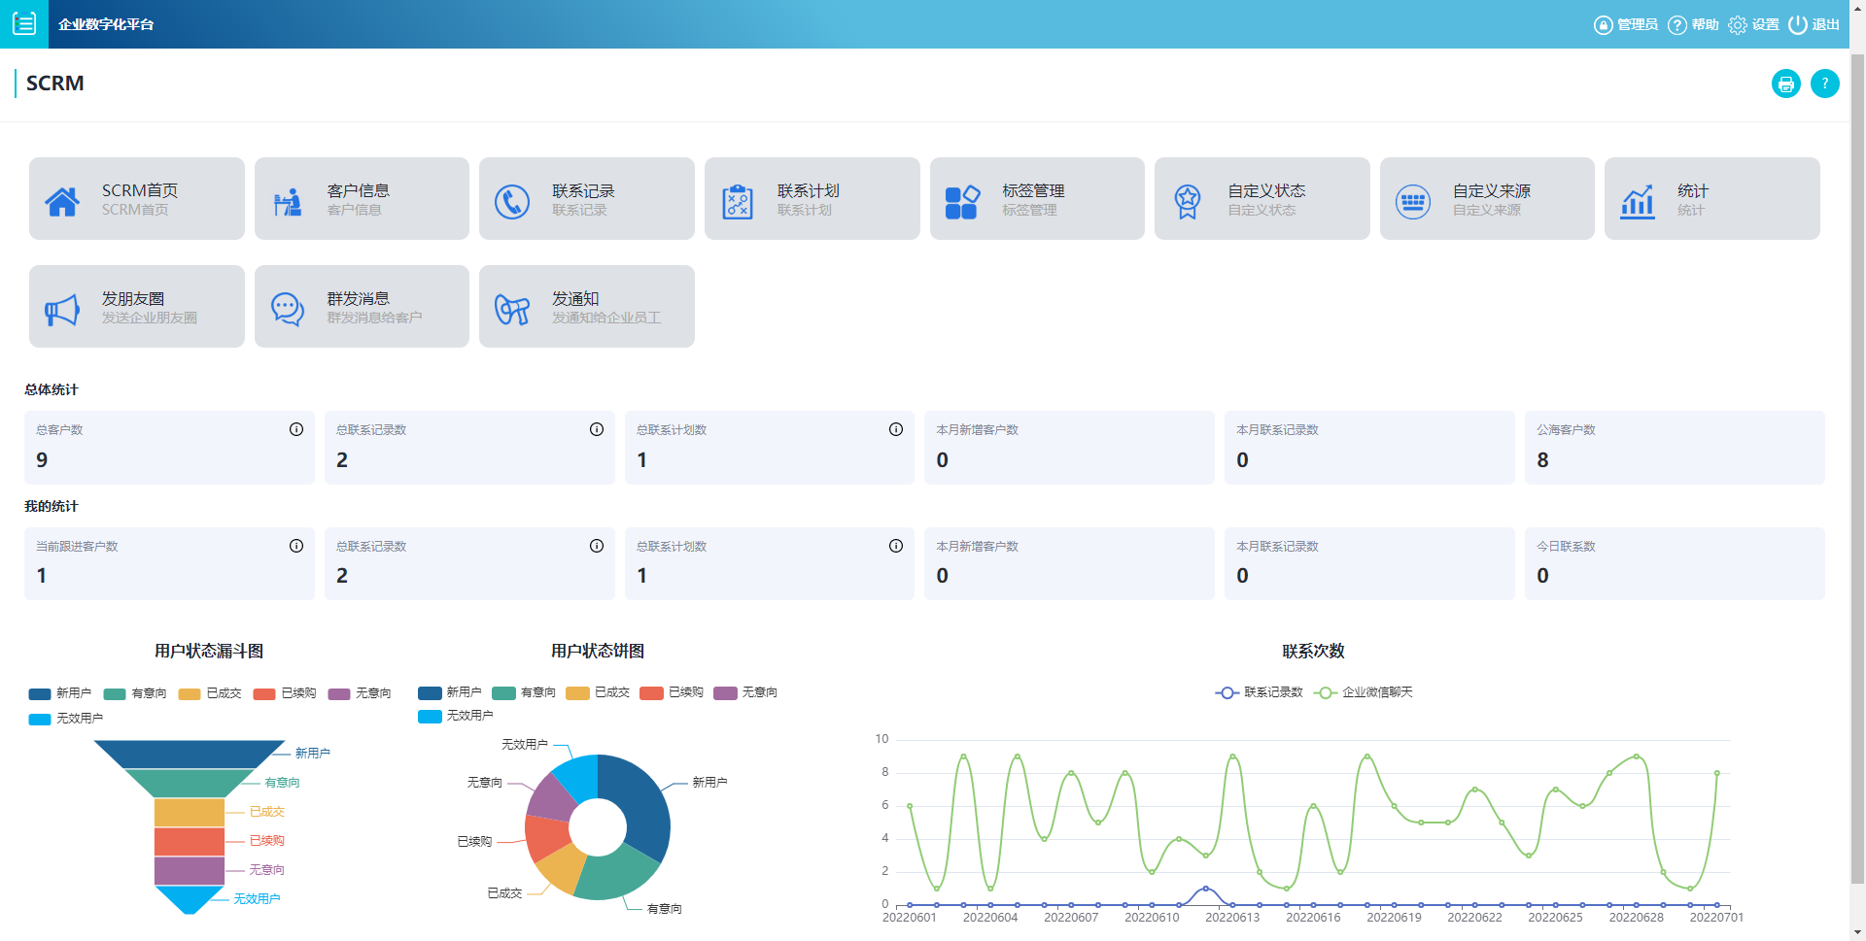Toggle 已续购 legend in pie chart
Viewport: 1866px width, 941px height.
click(x=672, y=692)
